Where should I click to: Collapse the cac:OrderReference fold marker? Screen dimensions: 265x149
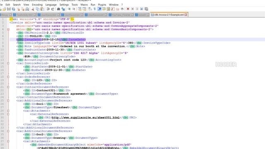[x=8, y=77]
